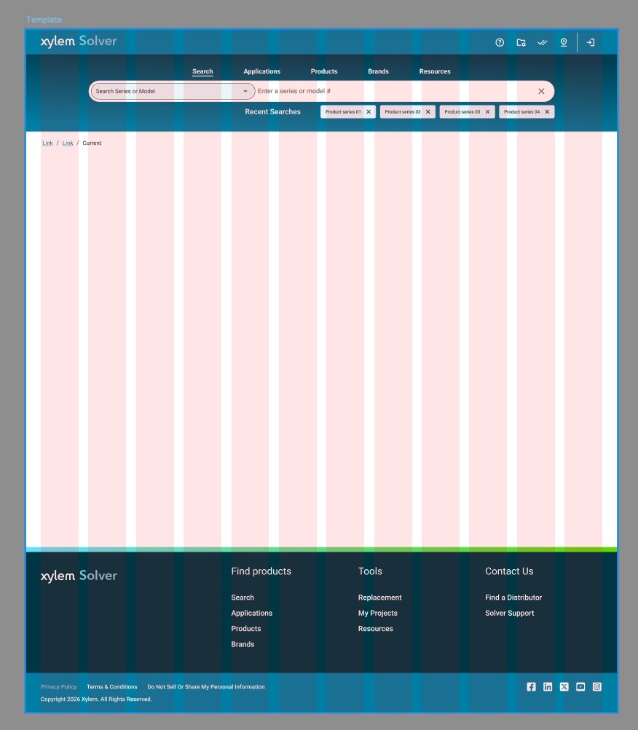Screen dimensions: 638x730
Task: Click the location pin icon in the header
Action: pyautogui.click(x=563, y=42)
